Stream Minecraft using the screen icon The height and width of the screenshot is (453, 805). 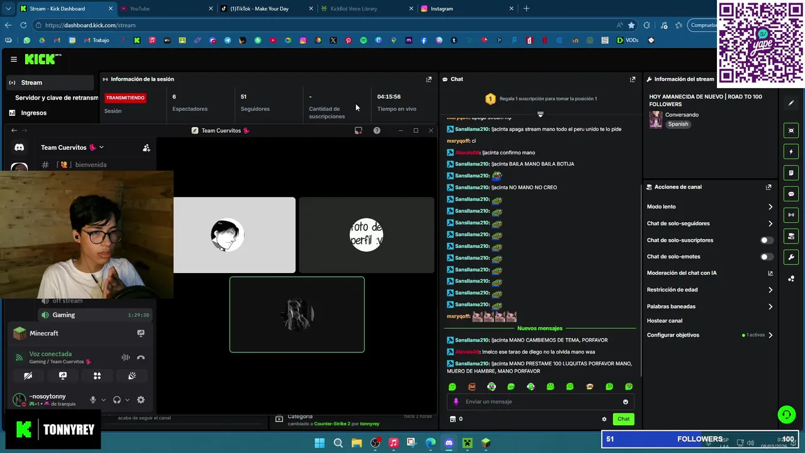[x=141, y=333]
